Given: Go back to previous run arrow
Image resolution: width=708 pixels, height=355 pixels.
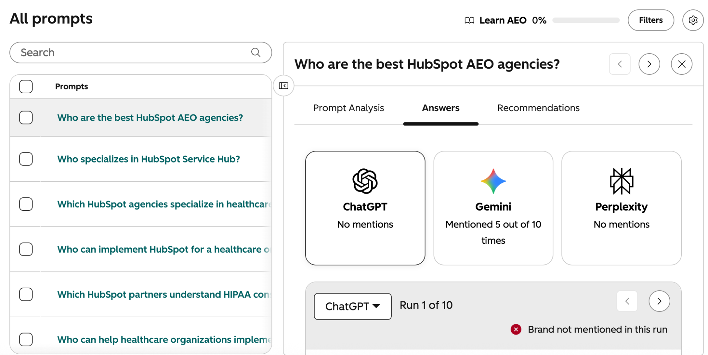Looking at the screenshot, I should point(627,301).
